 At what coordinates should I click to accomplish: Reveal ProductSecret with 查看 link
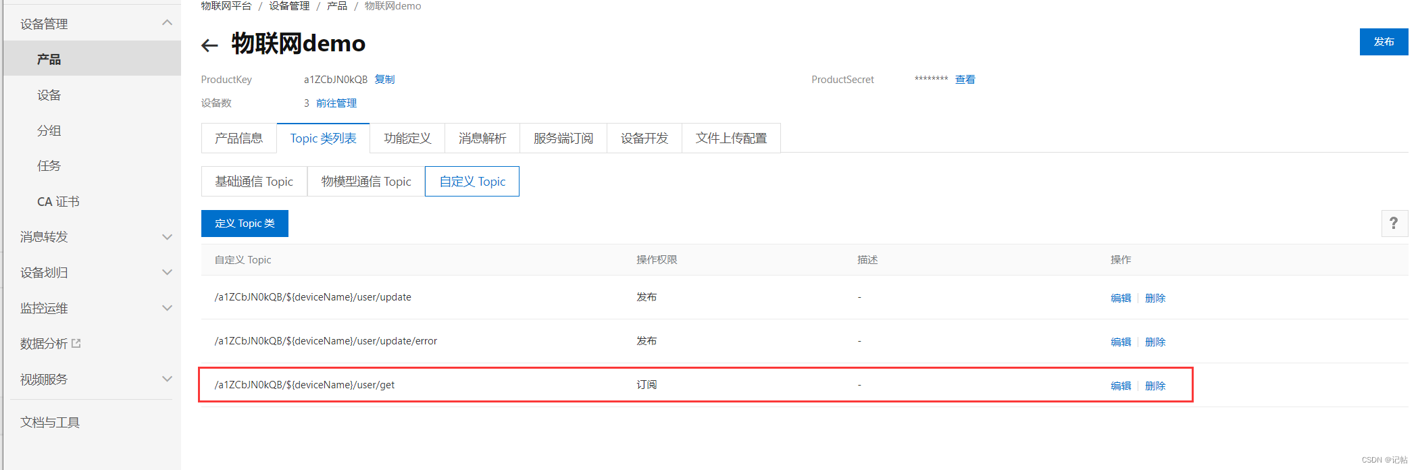click(965, 79)
